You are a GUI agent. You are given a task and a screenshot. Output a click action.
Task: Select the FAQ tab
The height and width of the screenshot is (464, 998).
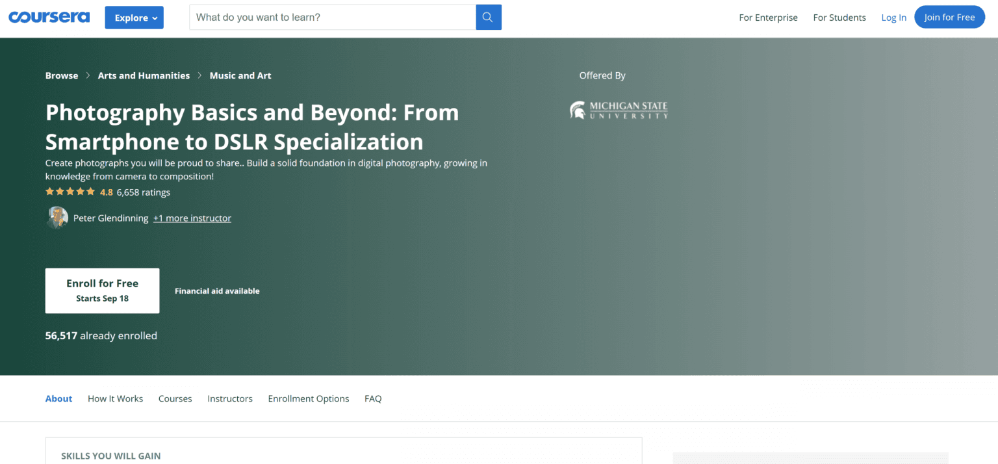pyautogui.click(x=373, y=398)
